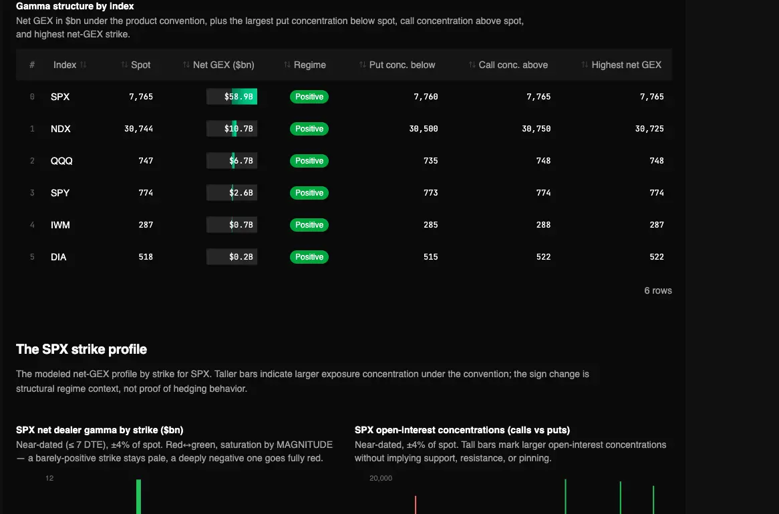This screenshot has height=514, width=779.
Task: Click 'SPX open-interest concentrations' chart title
Action: click(x=462, y=430)
